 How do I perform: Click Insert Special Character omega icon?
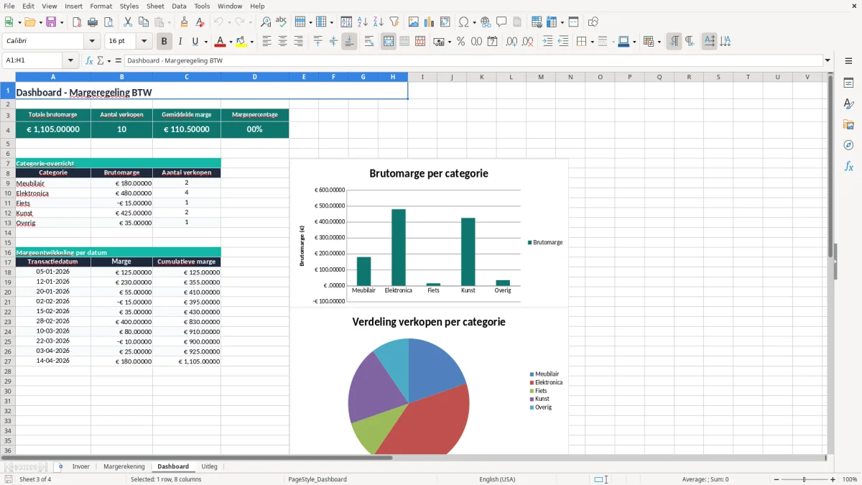463,22
